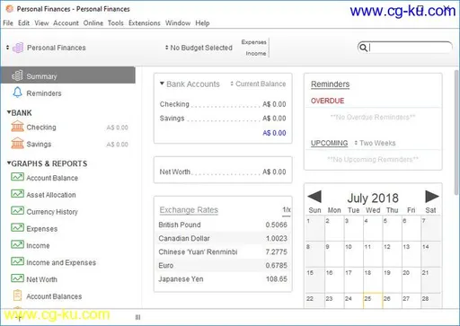Click the Canadian Dollar exchange rate row

[223, 238]
